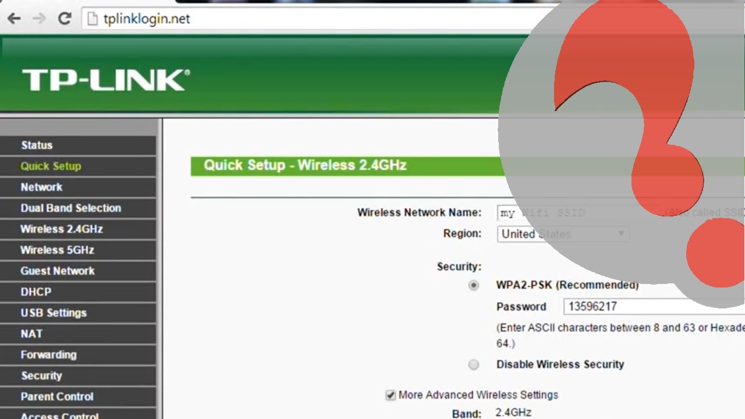Click the Enter ASCII characters hint text
The image size is (745, 419).
pyautogui.click(x=620, y=335)
